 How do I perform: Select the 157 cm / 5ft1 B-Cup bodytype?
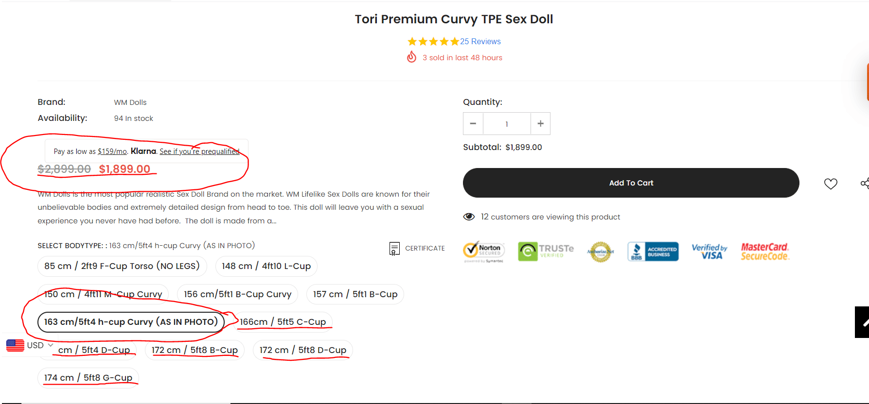click(x=355, y=294)
